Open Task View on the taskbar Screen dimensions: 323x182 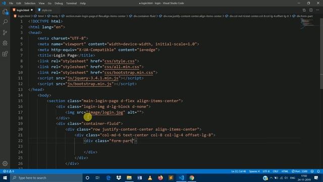97,177
